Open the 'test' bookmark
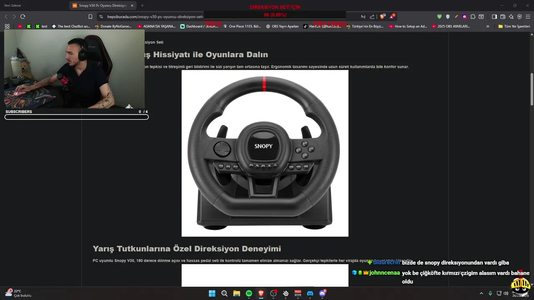 pyautogui.click(x=41, y=26)
